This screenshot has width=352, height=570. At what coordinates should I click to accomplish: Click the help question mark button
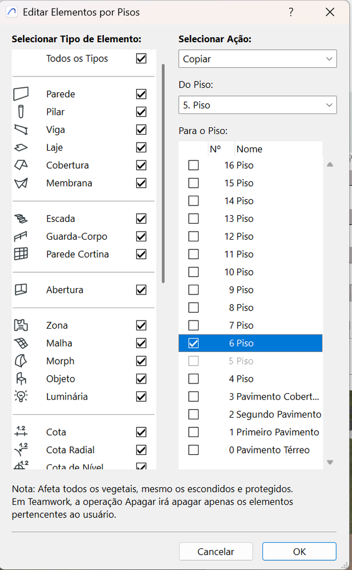pos(291,12)
